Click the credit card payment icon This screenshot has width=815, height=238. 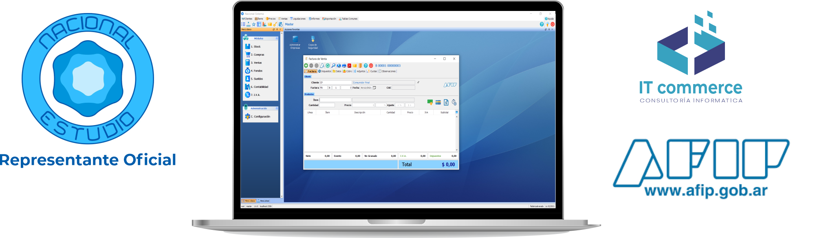click(438, 102)
